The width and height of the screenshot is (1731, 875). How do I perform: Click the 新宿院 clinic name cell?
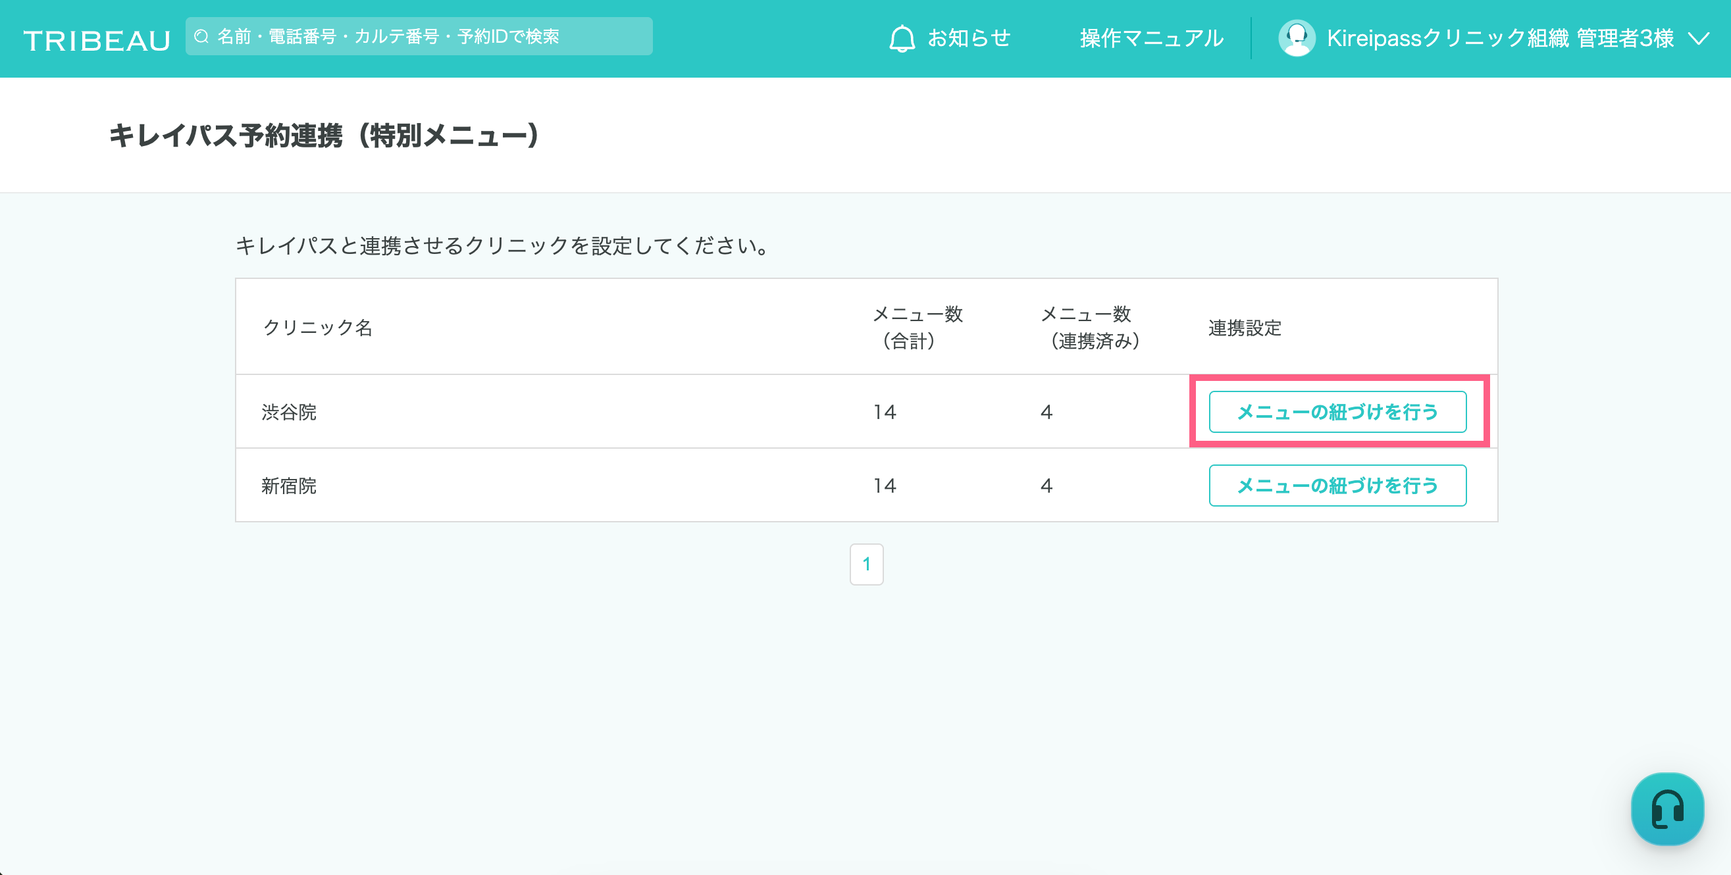289,486
